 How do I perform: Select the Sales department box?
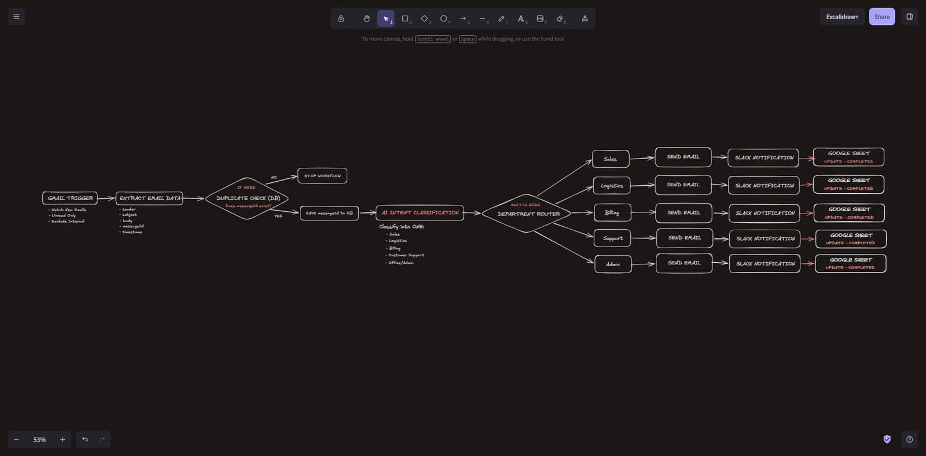coord(611,159)
